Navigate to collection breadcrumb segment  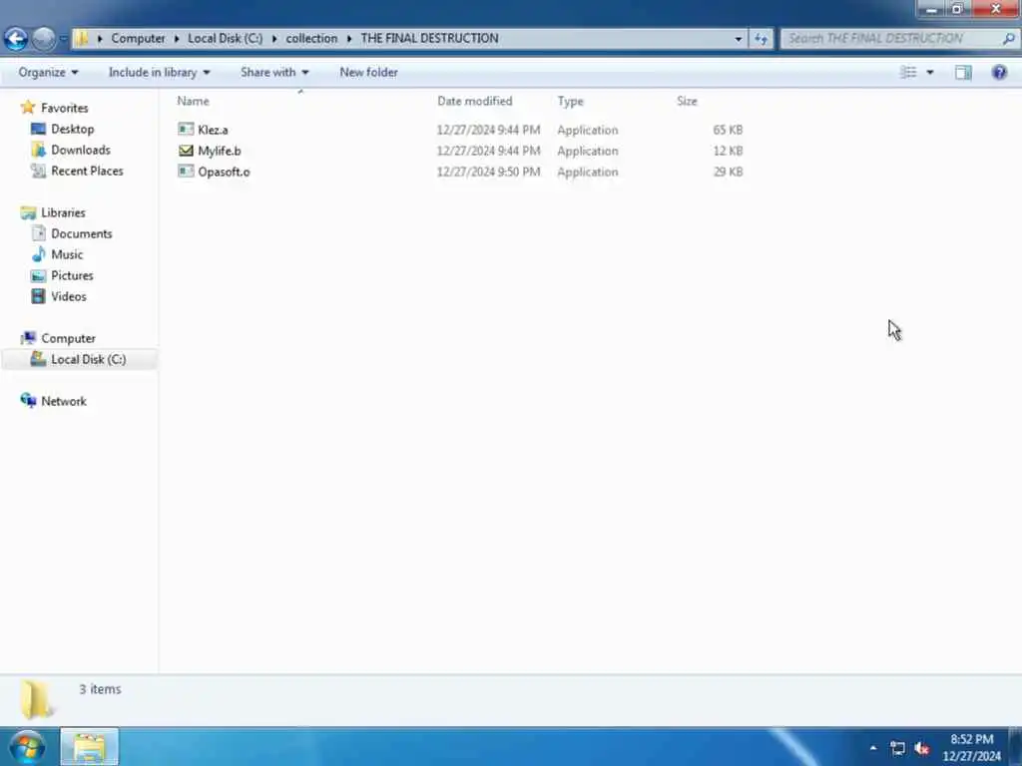coord(311,39)
